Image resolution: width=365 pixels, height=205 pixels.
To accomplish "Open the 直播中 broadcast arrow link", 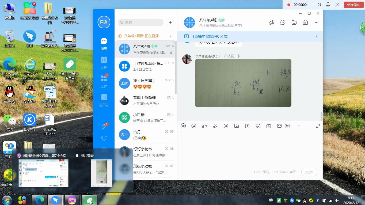I will click(x=316, y=36).
